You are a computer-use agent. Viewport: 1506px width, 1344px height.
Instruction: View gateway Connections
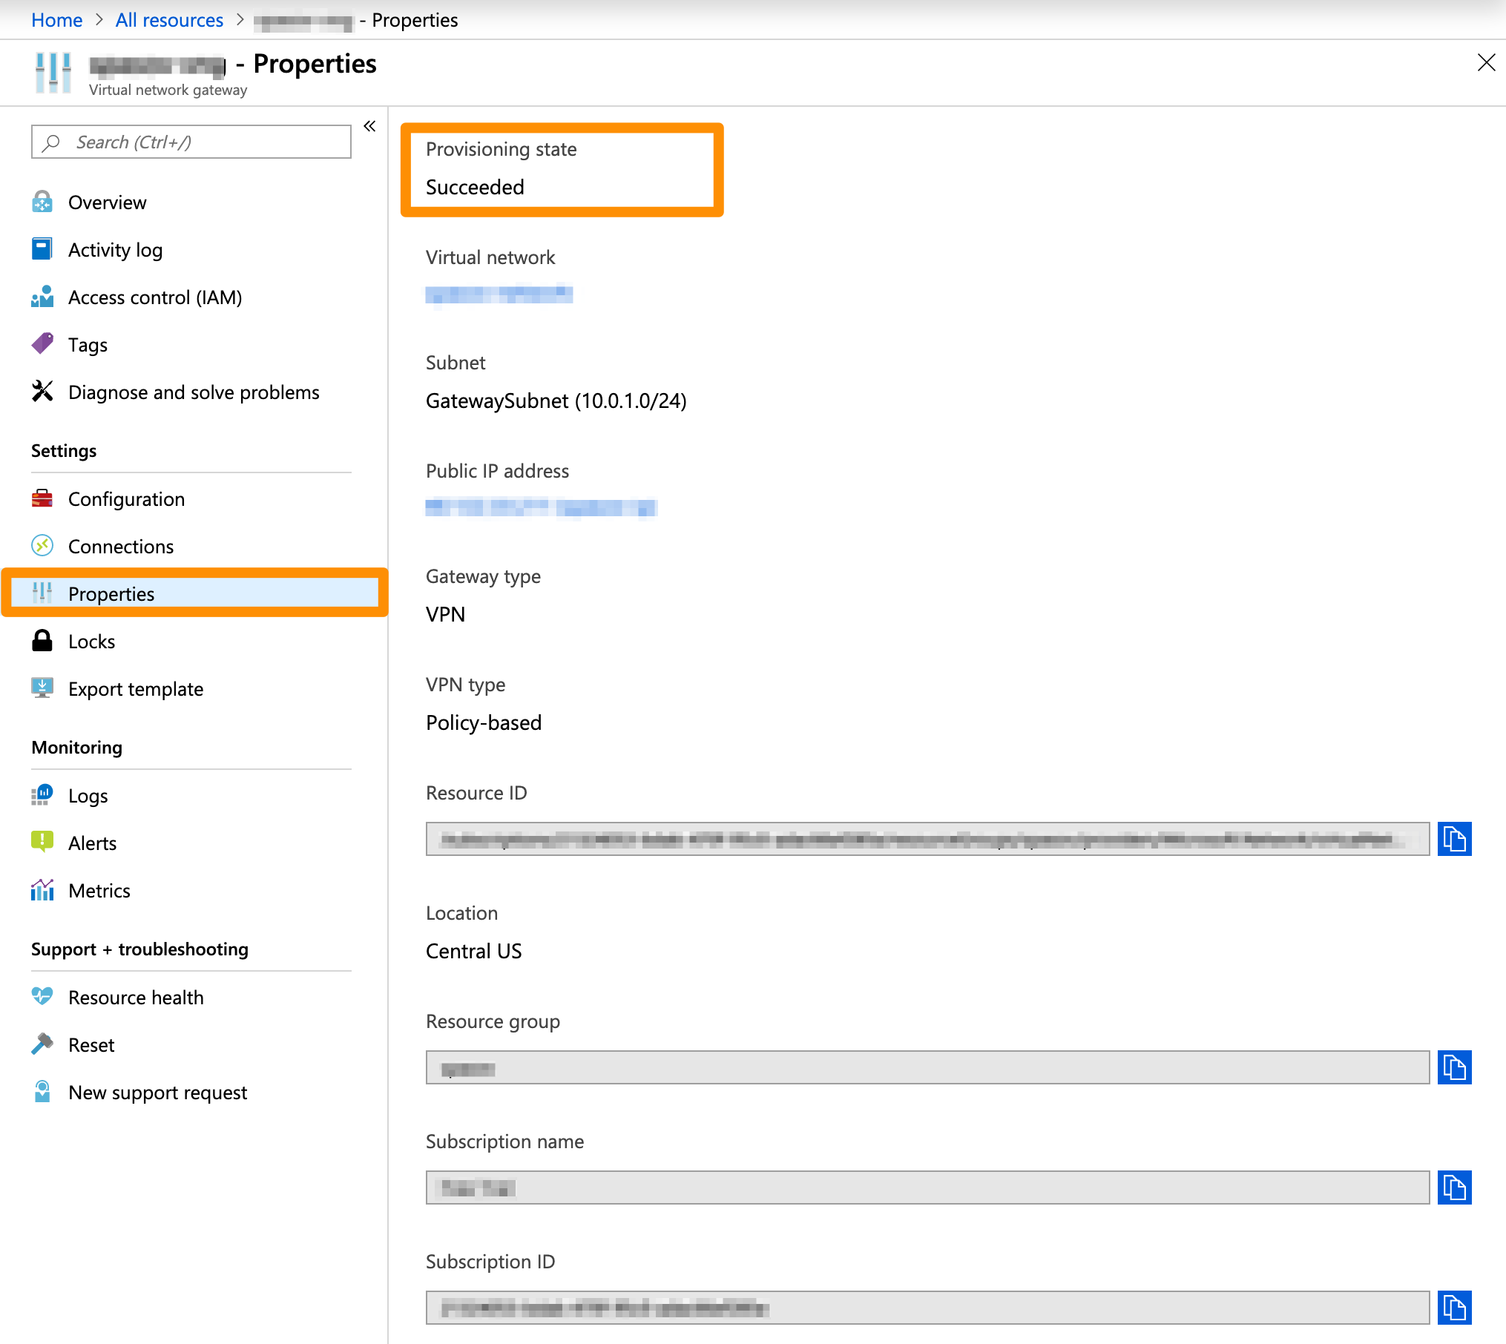click(120, 546)
